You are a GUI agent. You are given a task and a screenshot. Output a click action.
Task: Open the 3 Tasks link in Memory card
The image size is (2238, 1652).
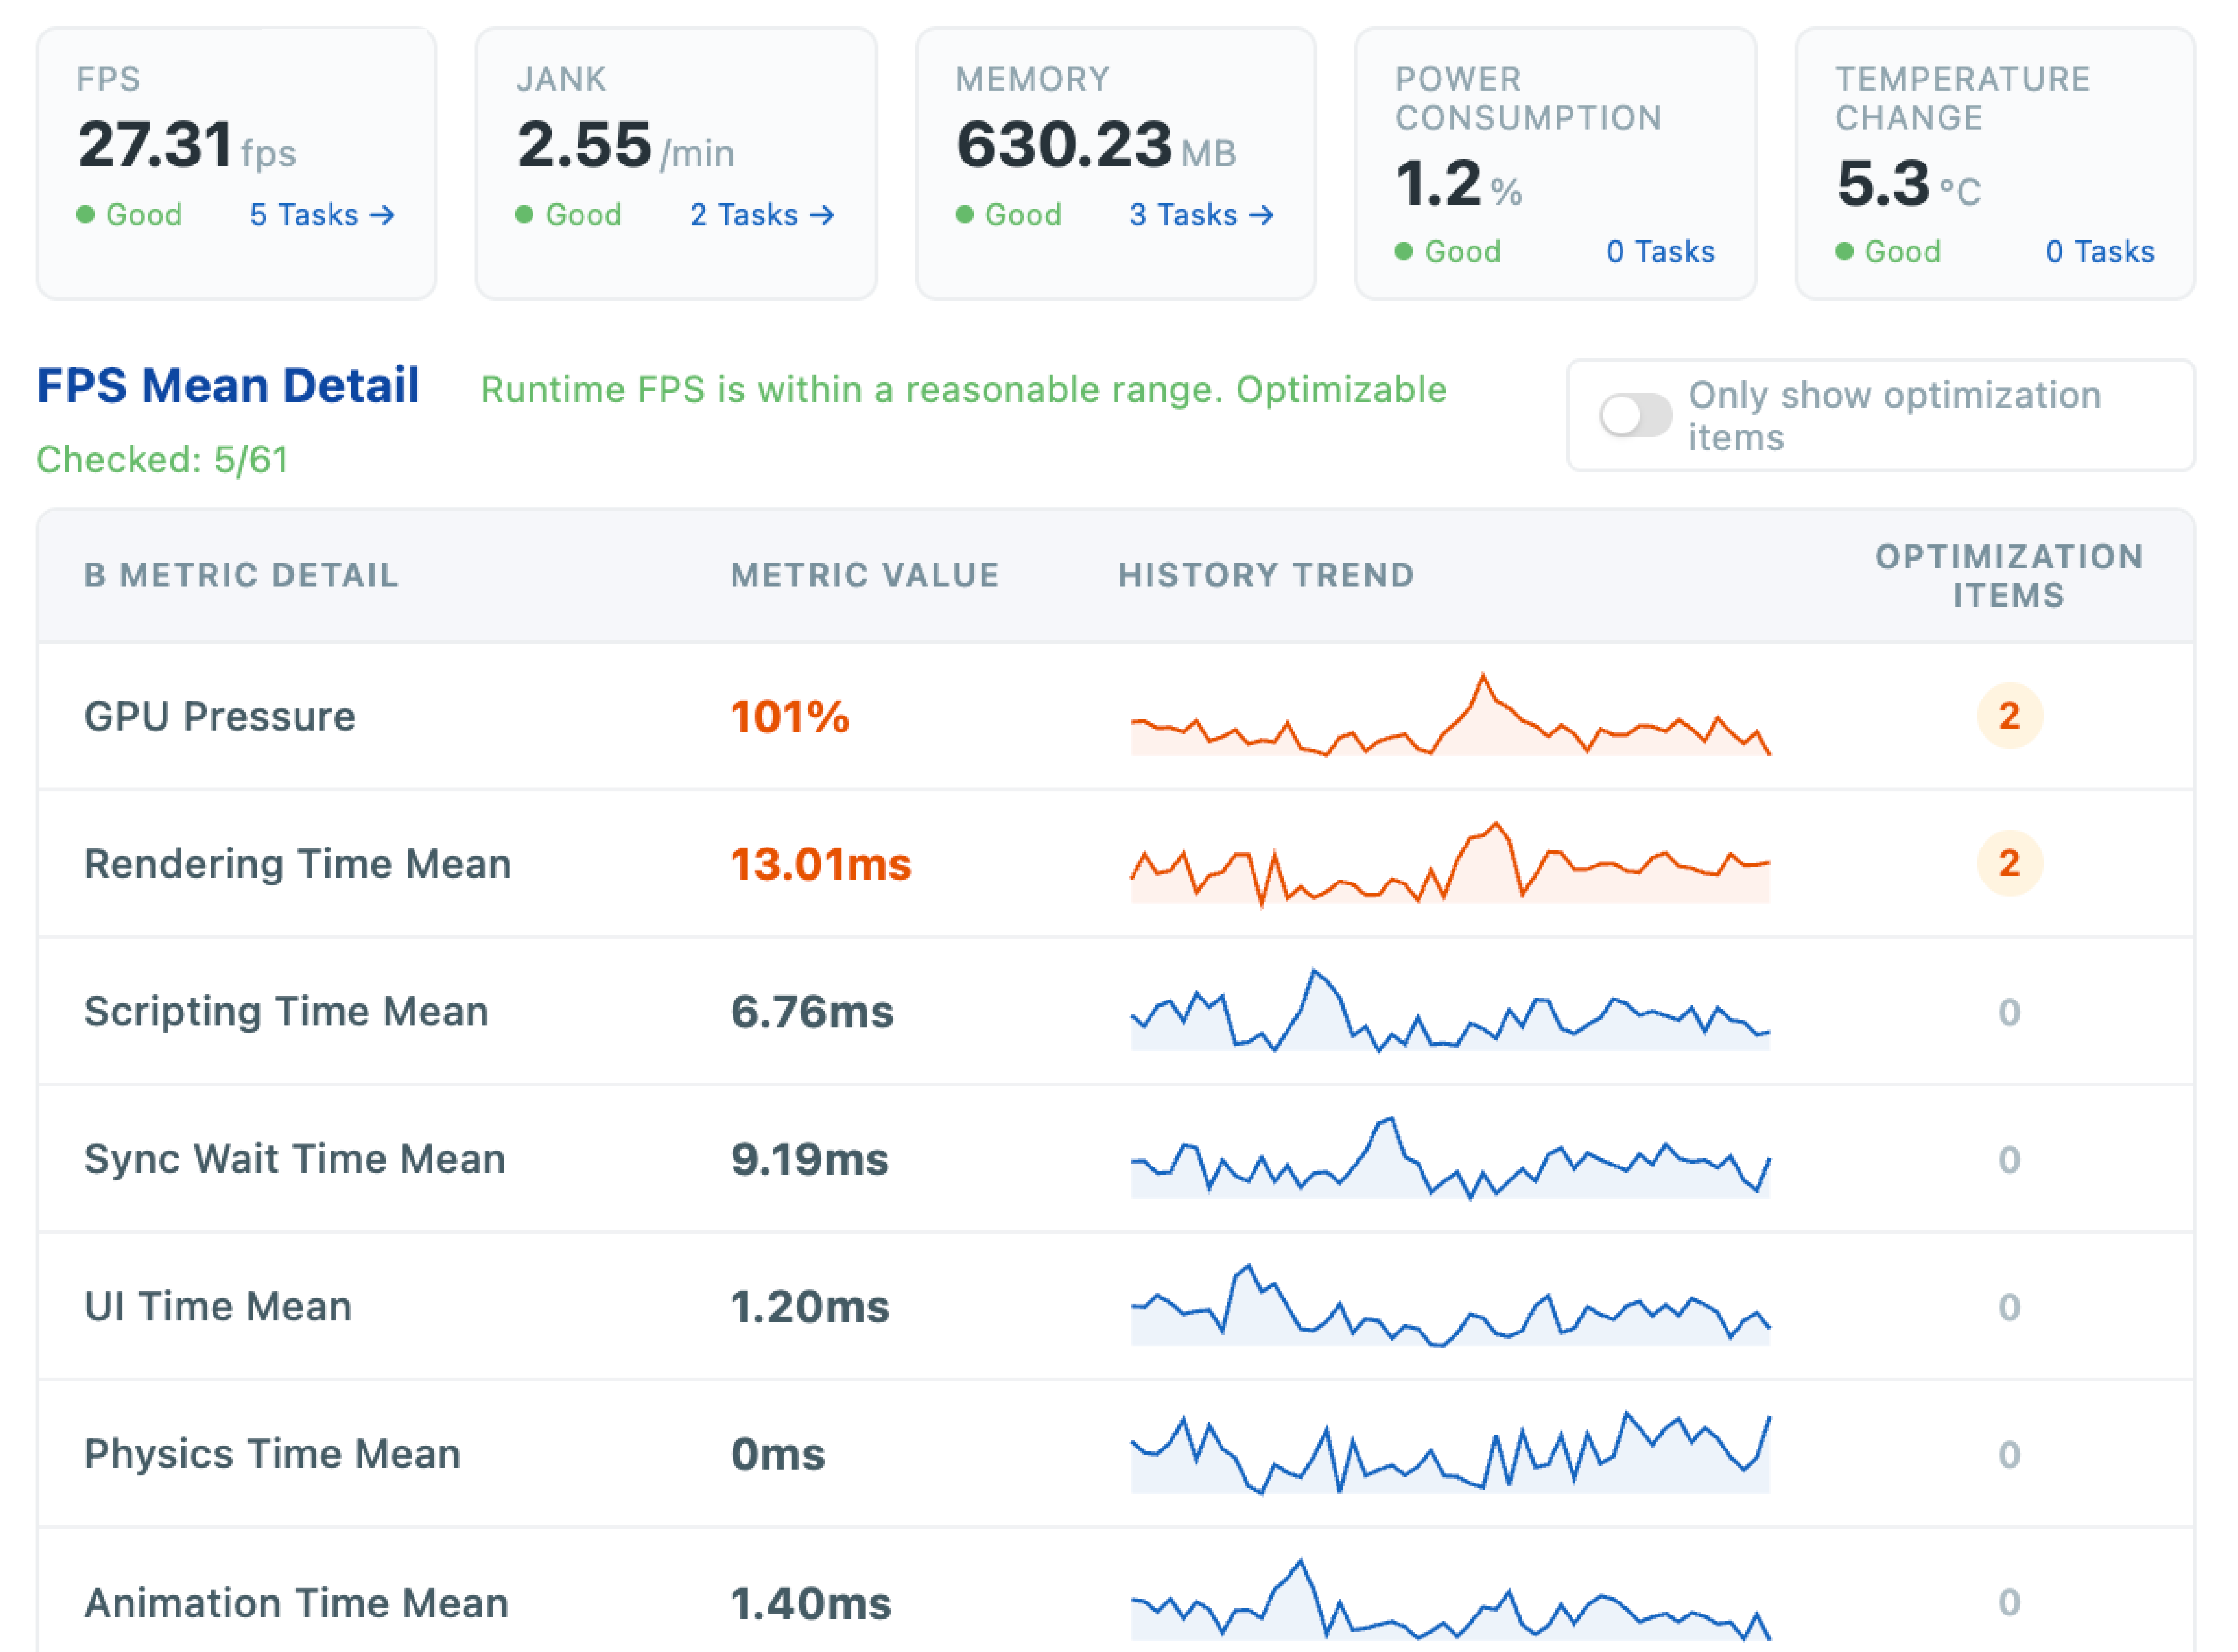[x=1201, y=215]
